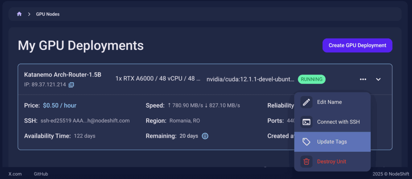Click the GPU Nodes breadcrumb
Viewport: 412px width, 179px height.
[x=47, y=14]
